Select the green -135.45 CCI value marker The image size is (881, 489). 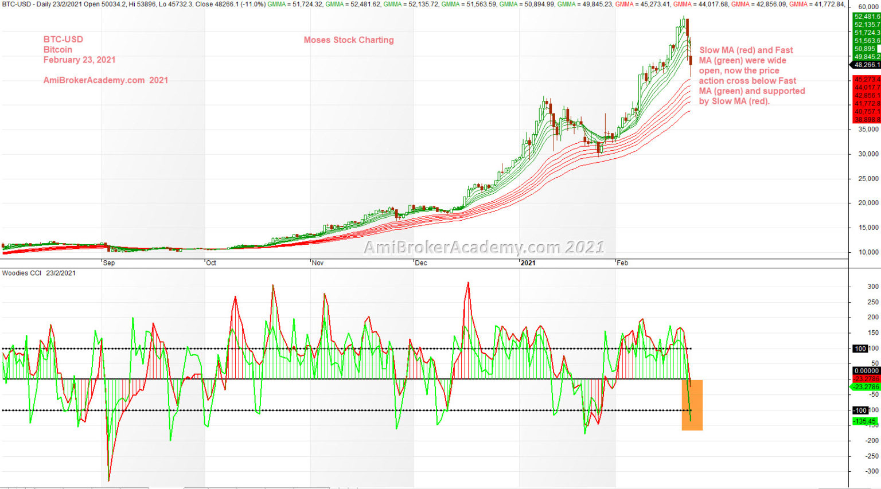[x=866, y=421]
